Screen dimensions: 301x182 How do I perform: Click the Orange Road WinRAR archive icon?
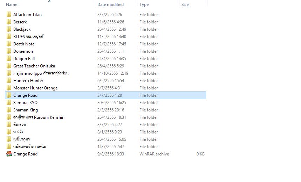(x=9, y=154)
